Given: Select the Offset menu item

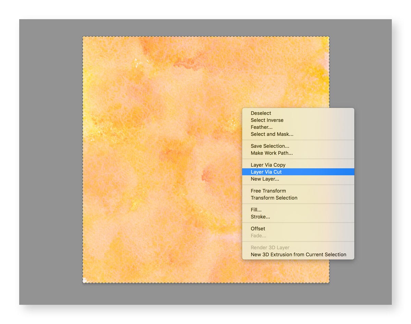Looking at the screenshot, I should [298, 229].
